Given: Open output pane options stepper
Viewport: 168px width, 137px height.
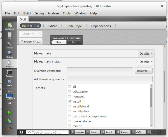Looking at the screenshot, I should pyautogui.click(x=149, y=132).
